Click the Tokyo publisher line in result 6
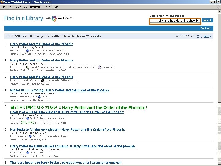Viewport: 221px width, 166px height. (28, 140)
